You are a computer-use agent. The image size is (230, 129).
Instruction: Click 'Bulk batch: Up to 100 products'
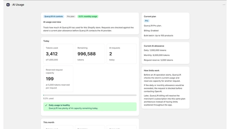click(x=158, y=36)
